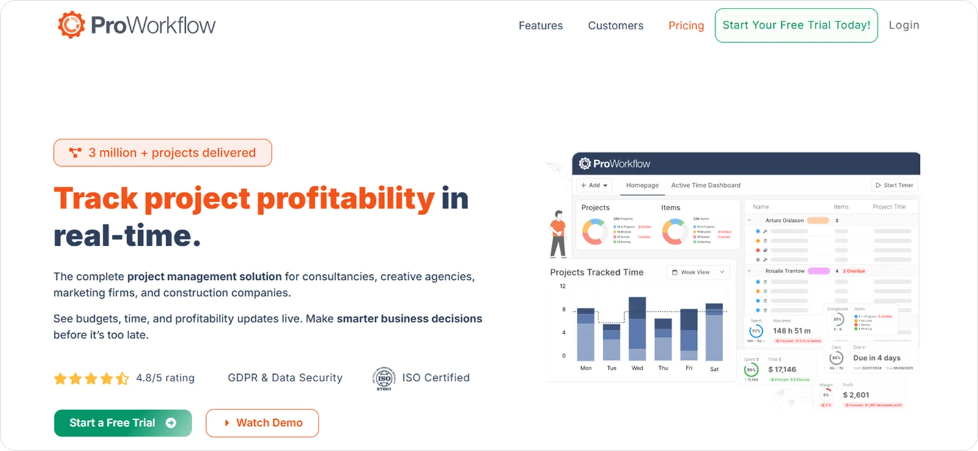Click the Login link
This screenshot has width=978, height=451.
point(903,25)
